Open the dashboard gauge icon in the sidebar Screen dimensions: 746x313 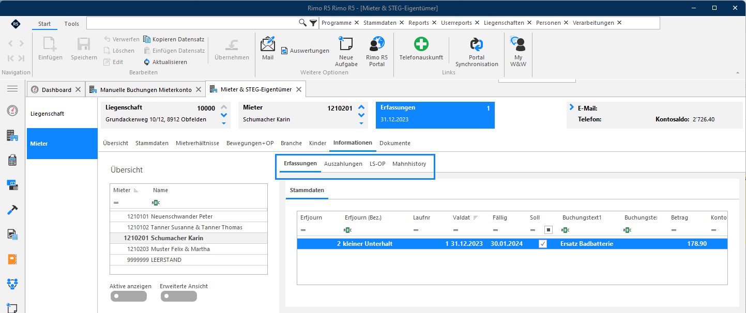click(12, 111)
